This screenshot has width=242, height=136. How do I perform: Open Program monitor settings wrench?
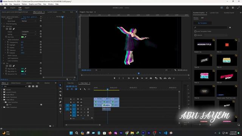tap(175, 70)
